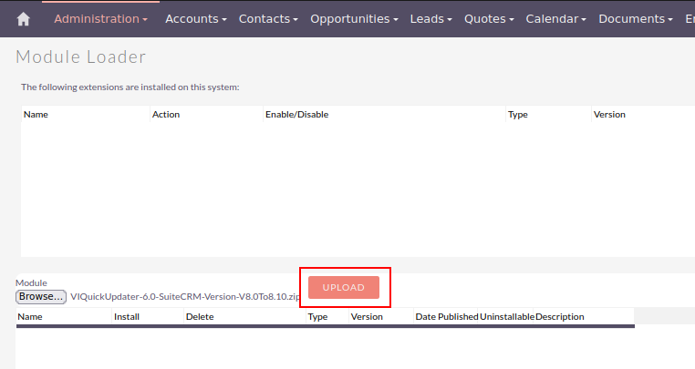
Task: Click Type header in installed extensions table
Action: 518,114
